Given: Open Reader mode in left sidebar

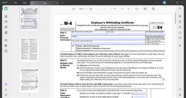Looking at the screenshot, I should [6, 8].
